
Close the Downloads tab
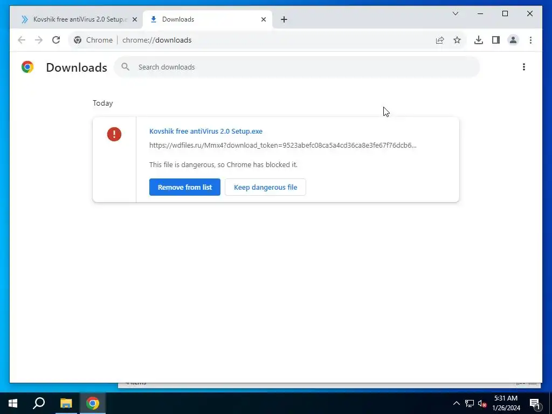tap(263, 19)
